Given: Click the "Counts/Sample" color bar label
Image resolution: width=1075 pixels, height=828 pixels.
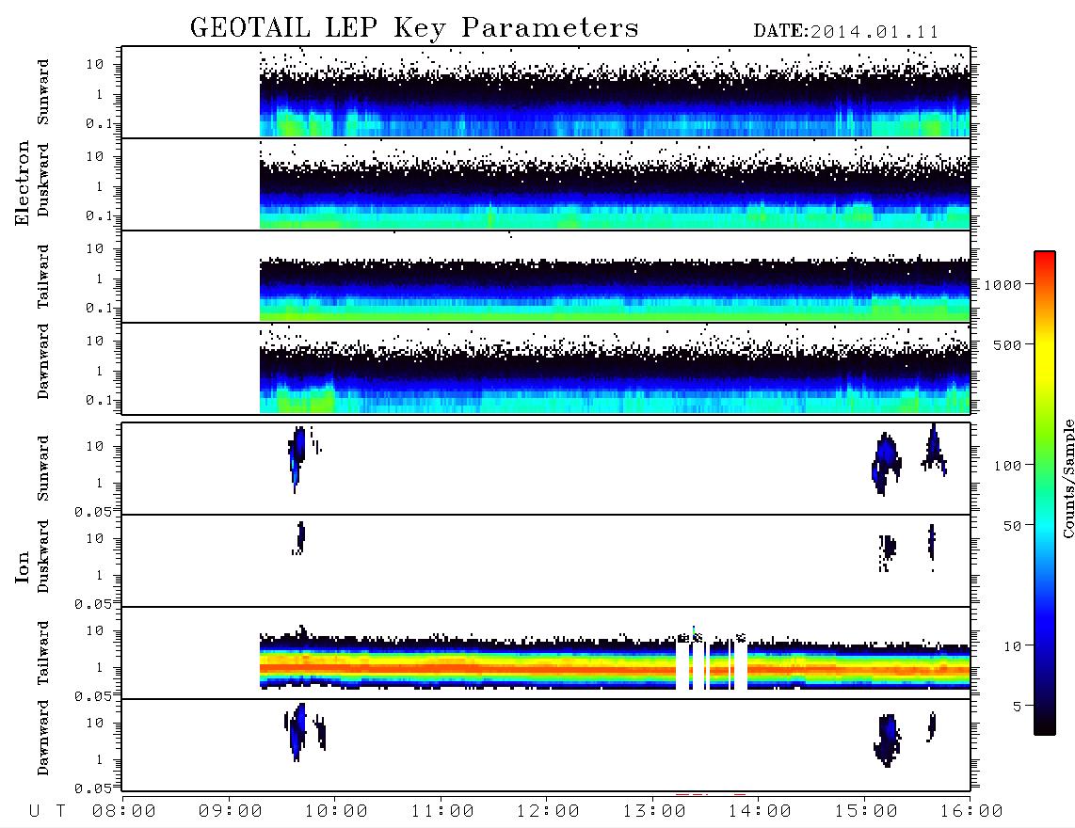Looking at the screenshot, I should click(1067, 478).
